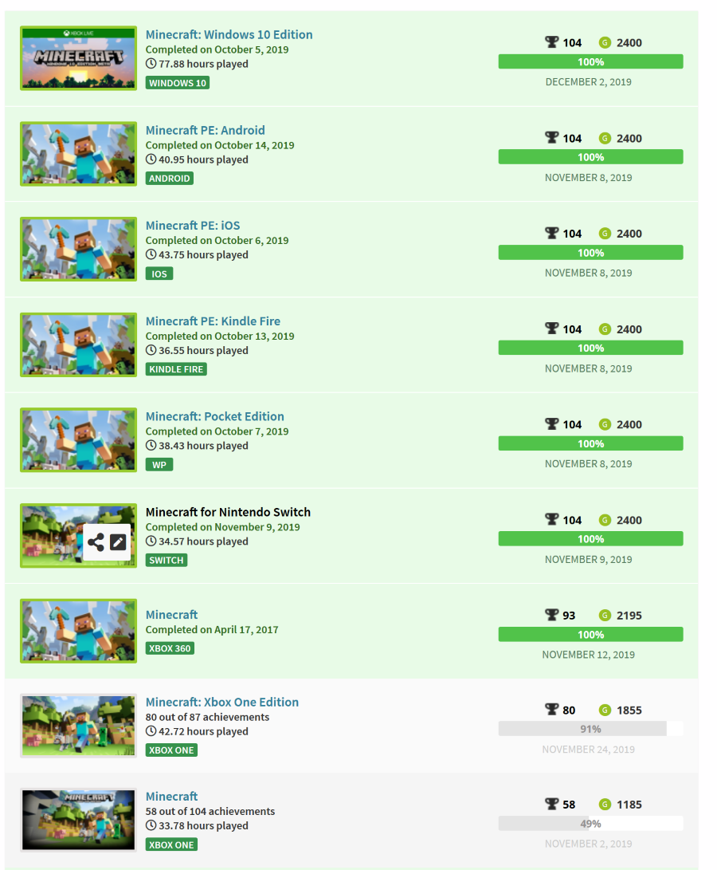Screen dimensions: 717x870
Task: Click trophy icon for Windows 10 Edition
Action: [x=551, y=42]
